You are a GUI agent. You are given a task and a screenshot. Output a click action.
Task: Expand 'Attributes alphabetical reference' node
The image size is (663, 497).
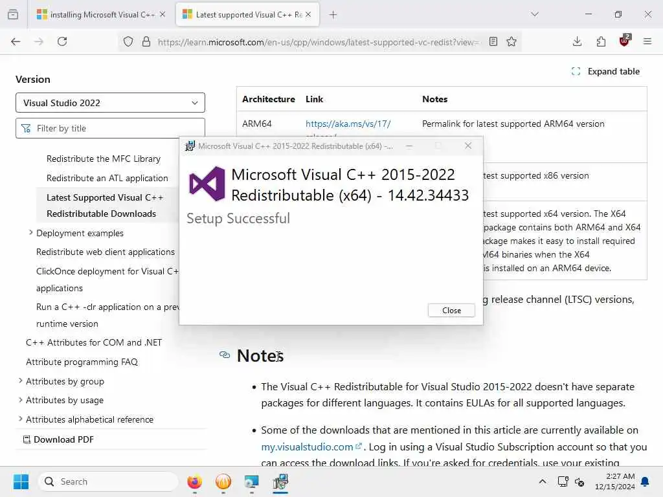pyautogui.click(x=20, y=419)
